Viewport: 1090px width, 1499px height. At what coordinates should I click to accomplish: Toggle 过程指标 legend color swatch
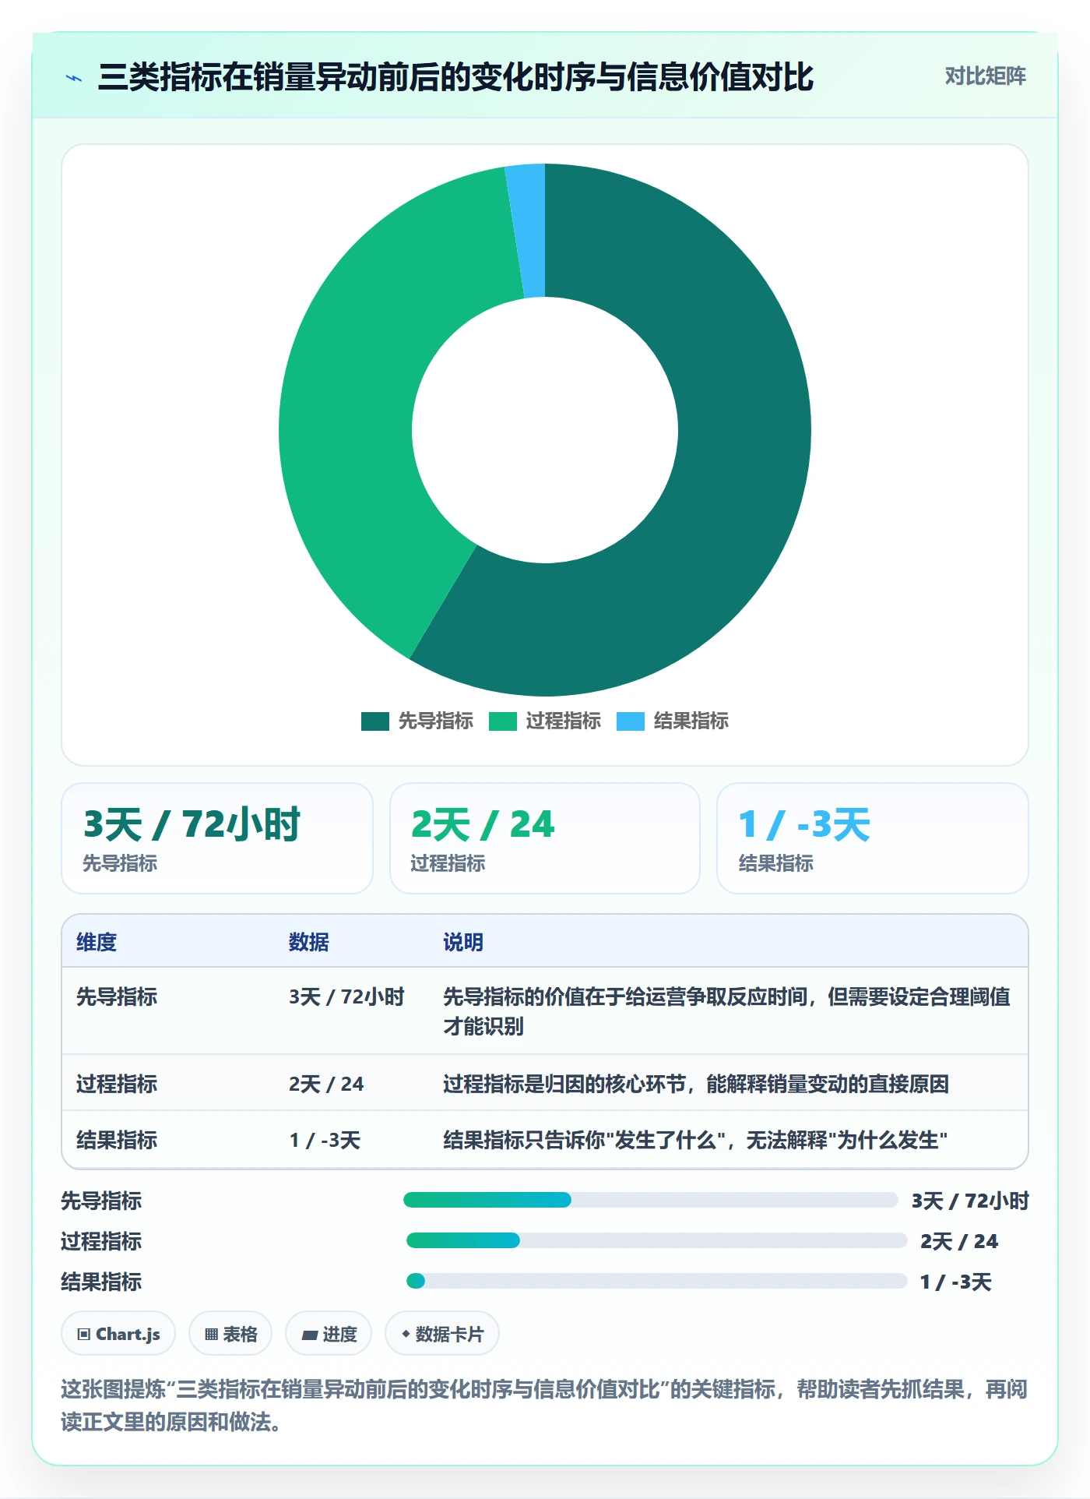502,721
